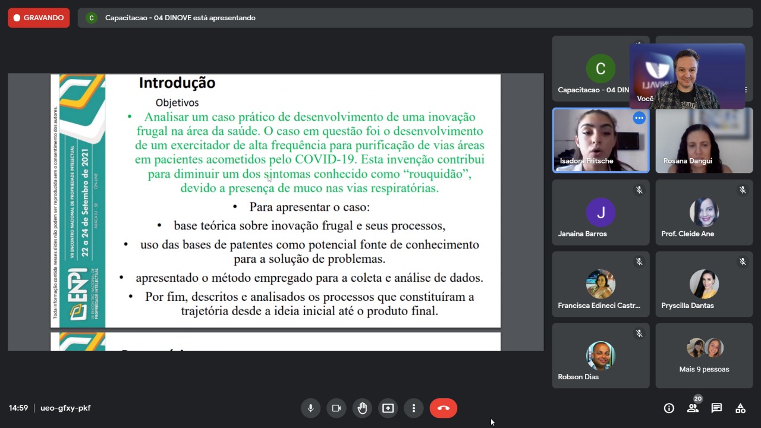Click muted mic icon on Janaina Barros
This screenshot has height=428, width=761.
pyautogui.click(x=639, y=190)
